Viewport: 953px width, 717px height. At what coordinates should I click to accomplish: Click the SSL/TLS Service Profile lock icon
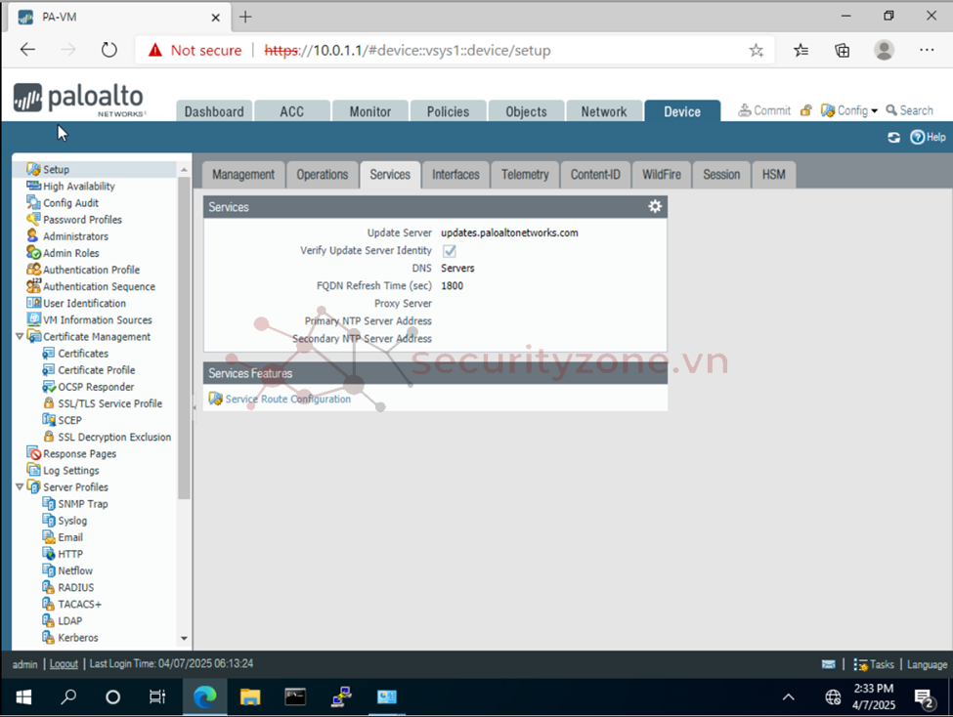(x=49, y=402)
